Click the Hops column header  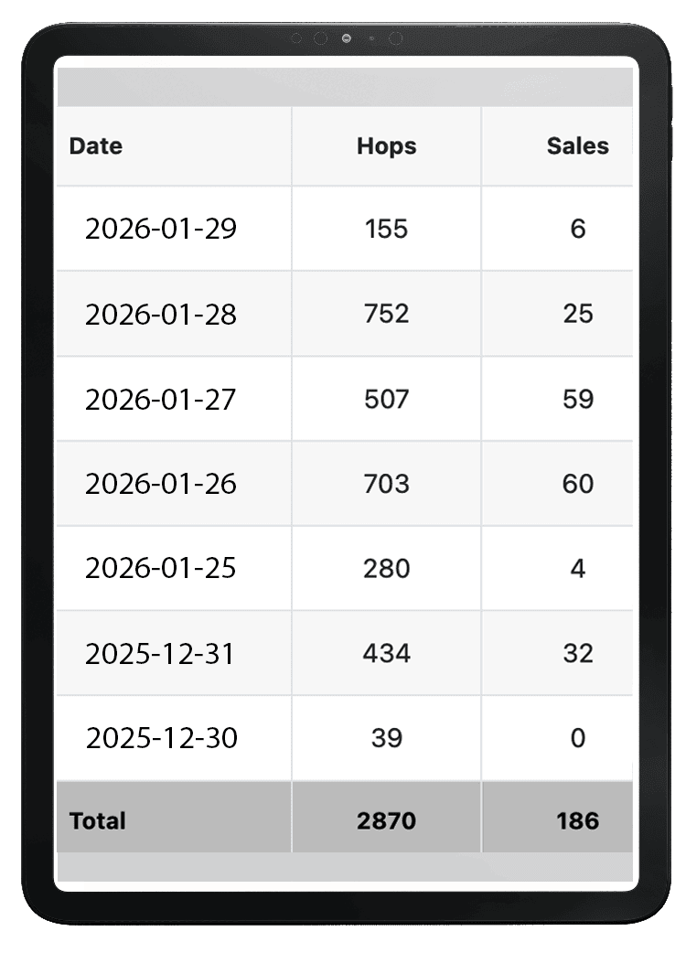386,146
